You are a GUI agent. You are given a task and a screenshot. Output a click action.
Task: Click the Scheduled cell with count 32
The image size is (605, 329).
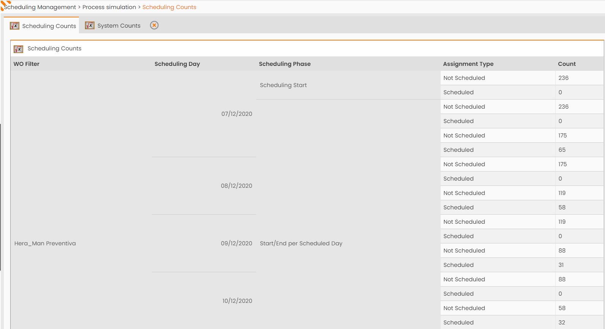tap(498, 323)
